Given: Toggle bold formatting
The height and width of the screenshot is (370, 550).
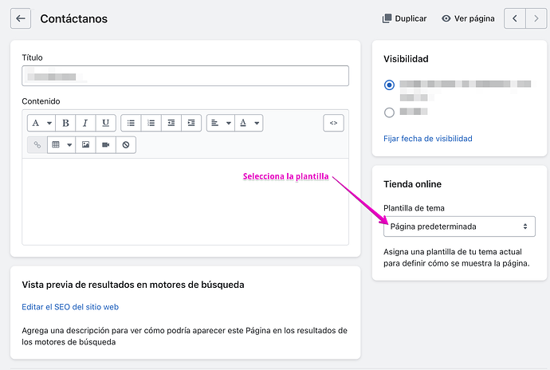Looking at the screenshot, I should (65, 124).
